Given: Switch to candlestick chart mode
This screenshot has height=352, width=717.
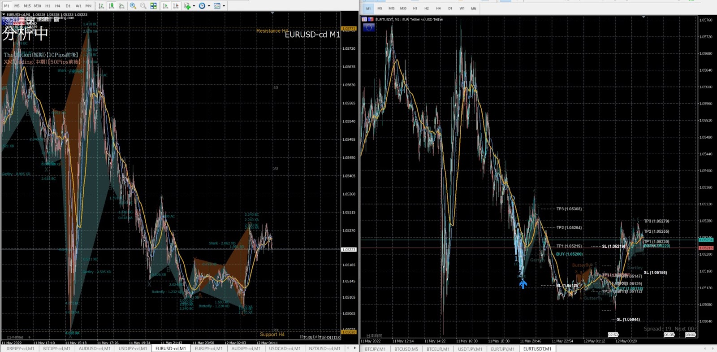Looking at the screenshot, I should click(x=112, y=6).
